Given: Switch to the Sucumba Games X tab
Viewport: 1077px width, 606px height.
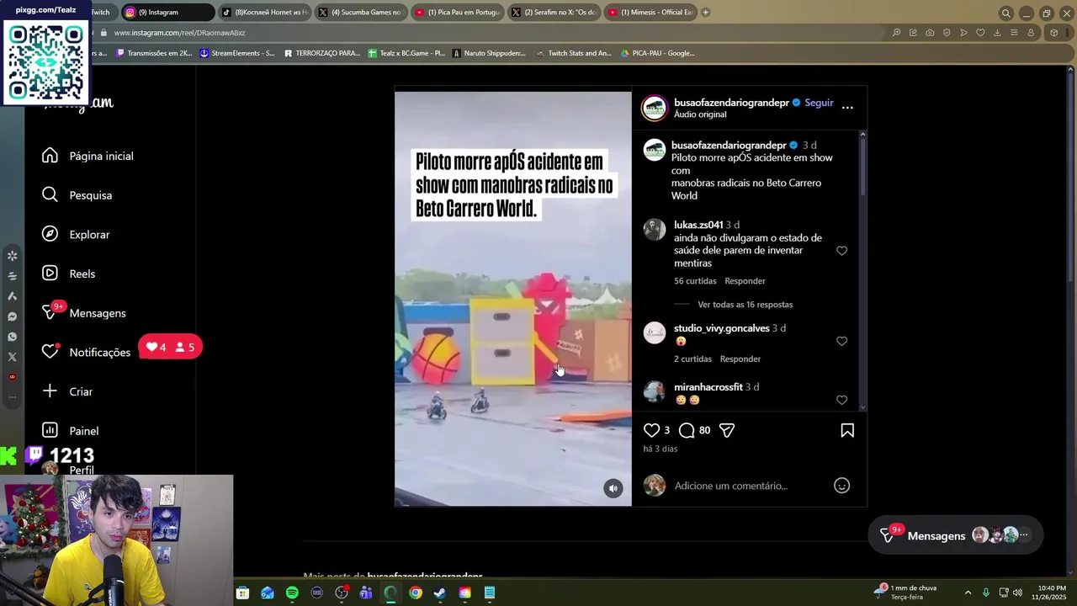Looking at the screenshot, I should coord(360,12).
